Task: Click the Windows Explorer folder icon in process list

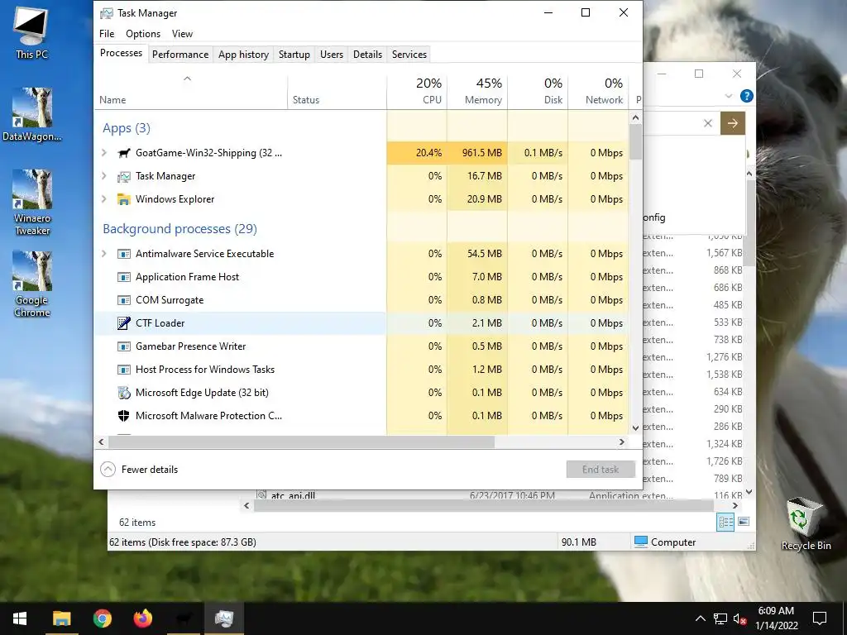Action: click(124, 199)
